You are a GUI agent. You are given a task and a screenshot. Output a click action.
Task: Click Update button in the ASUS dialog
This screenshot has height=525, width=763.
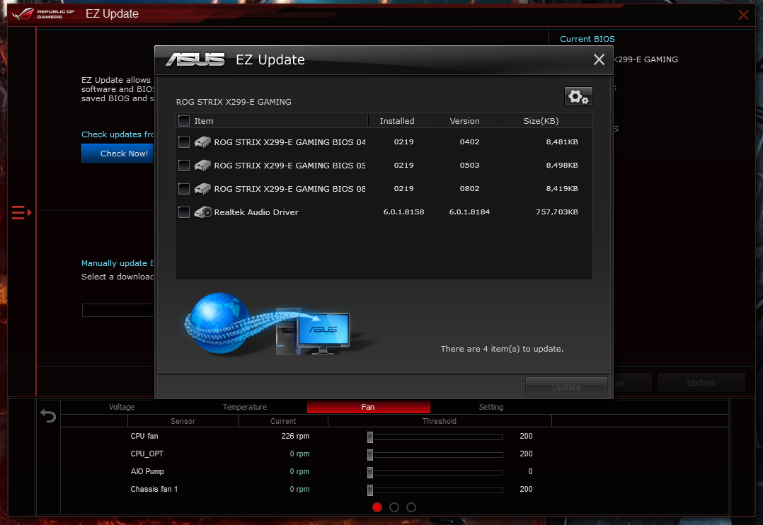point(566,387)
